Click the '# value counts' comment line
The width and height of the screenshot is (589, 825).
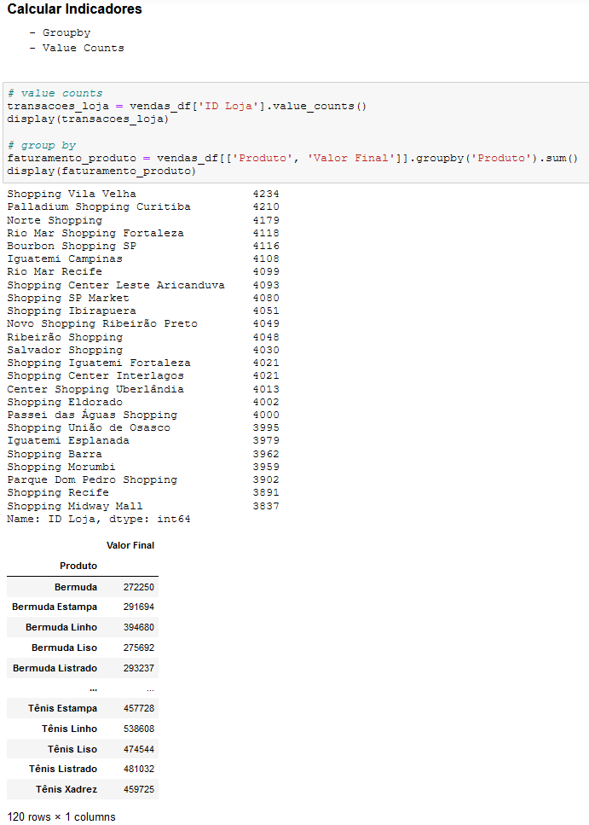(x=55, y=93)
